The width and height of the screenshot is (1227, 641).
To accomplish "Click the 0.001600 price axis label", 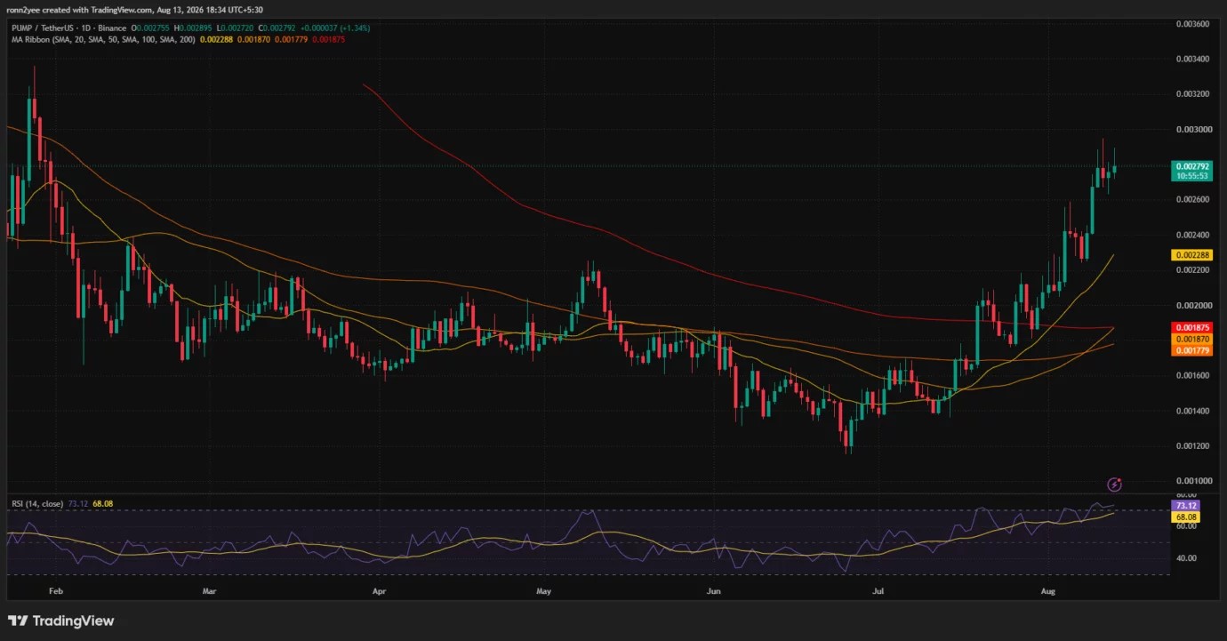I will [x=1192, y=376].
